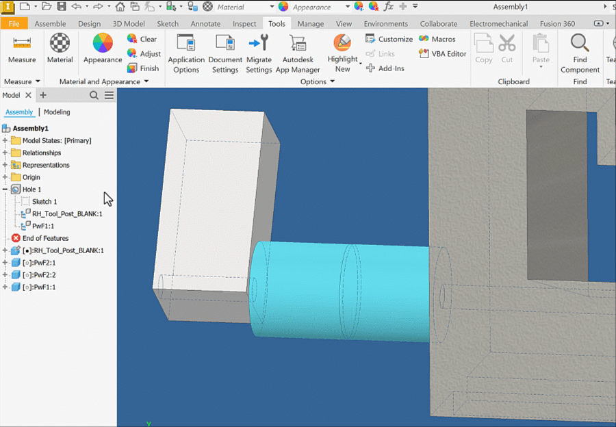616x427 pixels.
Task: Click the customize quick access toolbar arrow
Action: coord(415,6)
